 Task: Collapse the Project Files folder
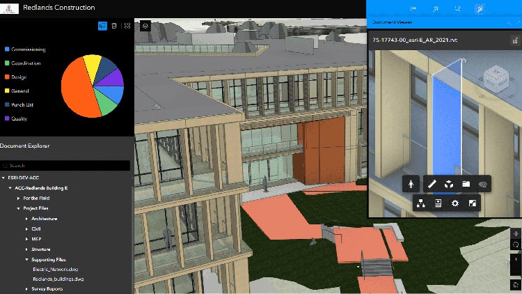(x=19, y=208)
